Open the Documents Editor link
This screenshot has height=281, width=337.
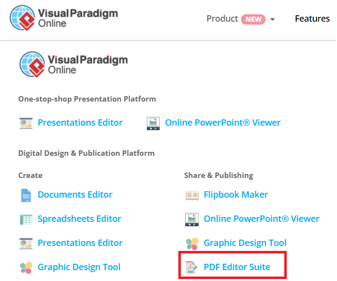75,195
